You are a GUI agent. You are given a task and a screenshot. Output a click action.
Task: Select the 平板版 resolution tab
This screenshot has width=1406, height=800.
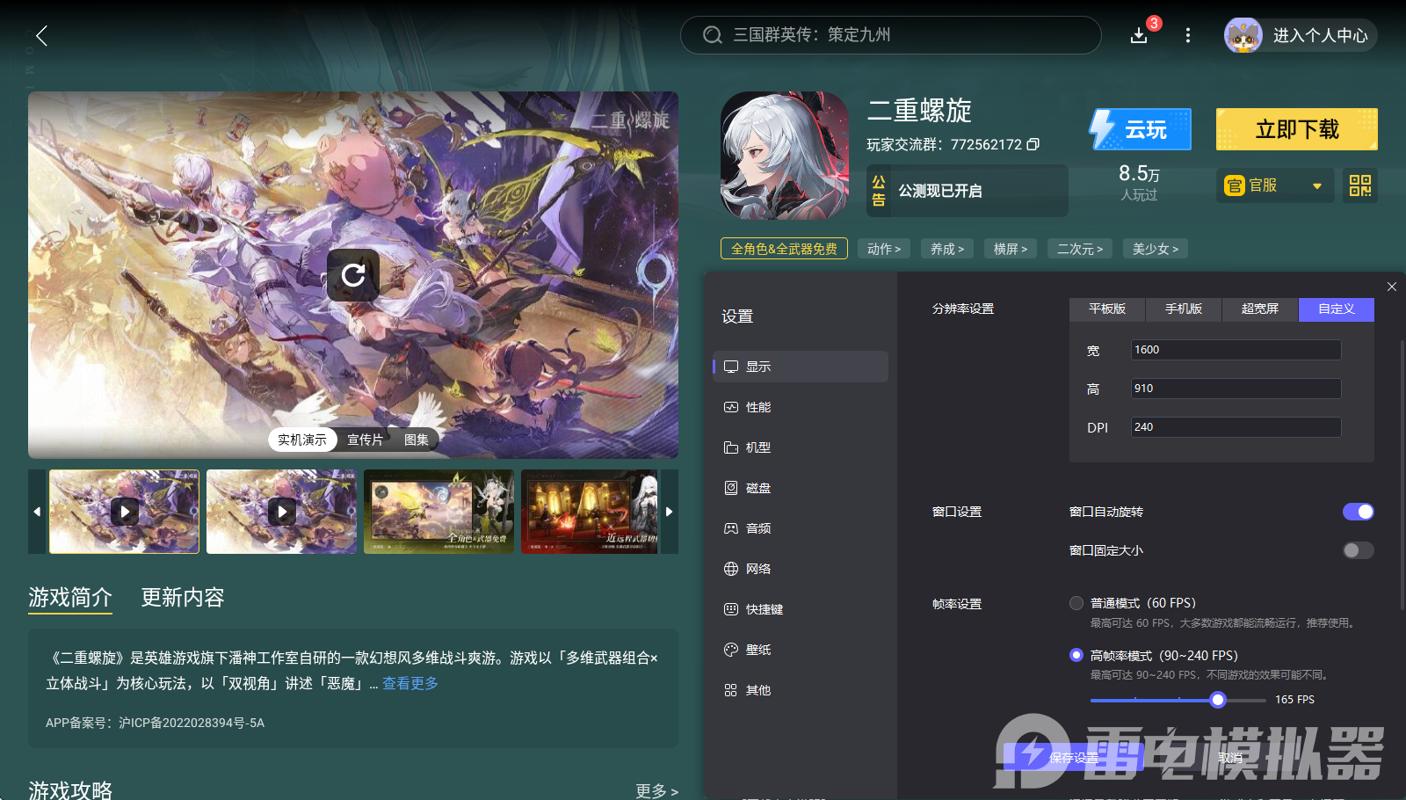[1107, 309]
